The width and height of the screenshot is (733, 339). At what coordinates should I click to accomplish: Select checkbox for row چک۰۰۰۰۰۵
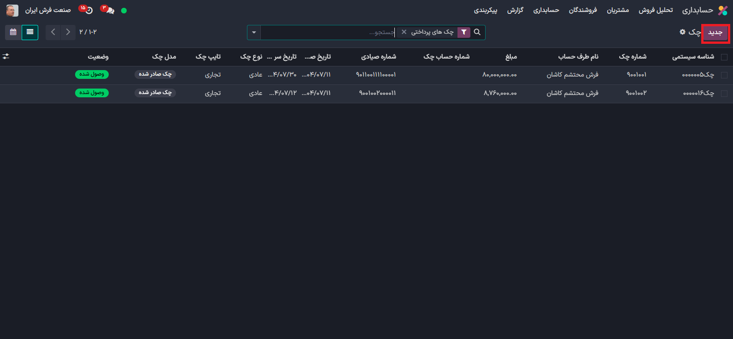pos(724,75)
